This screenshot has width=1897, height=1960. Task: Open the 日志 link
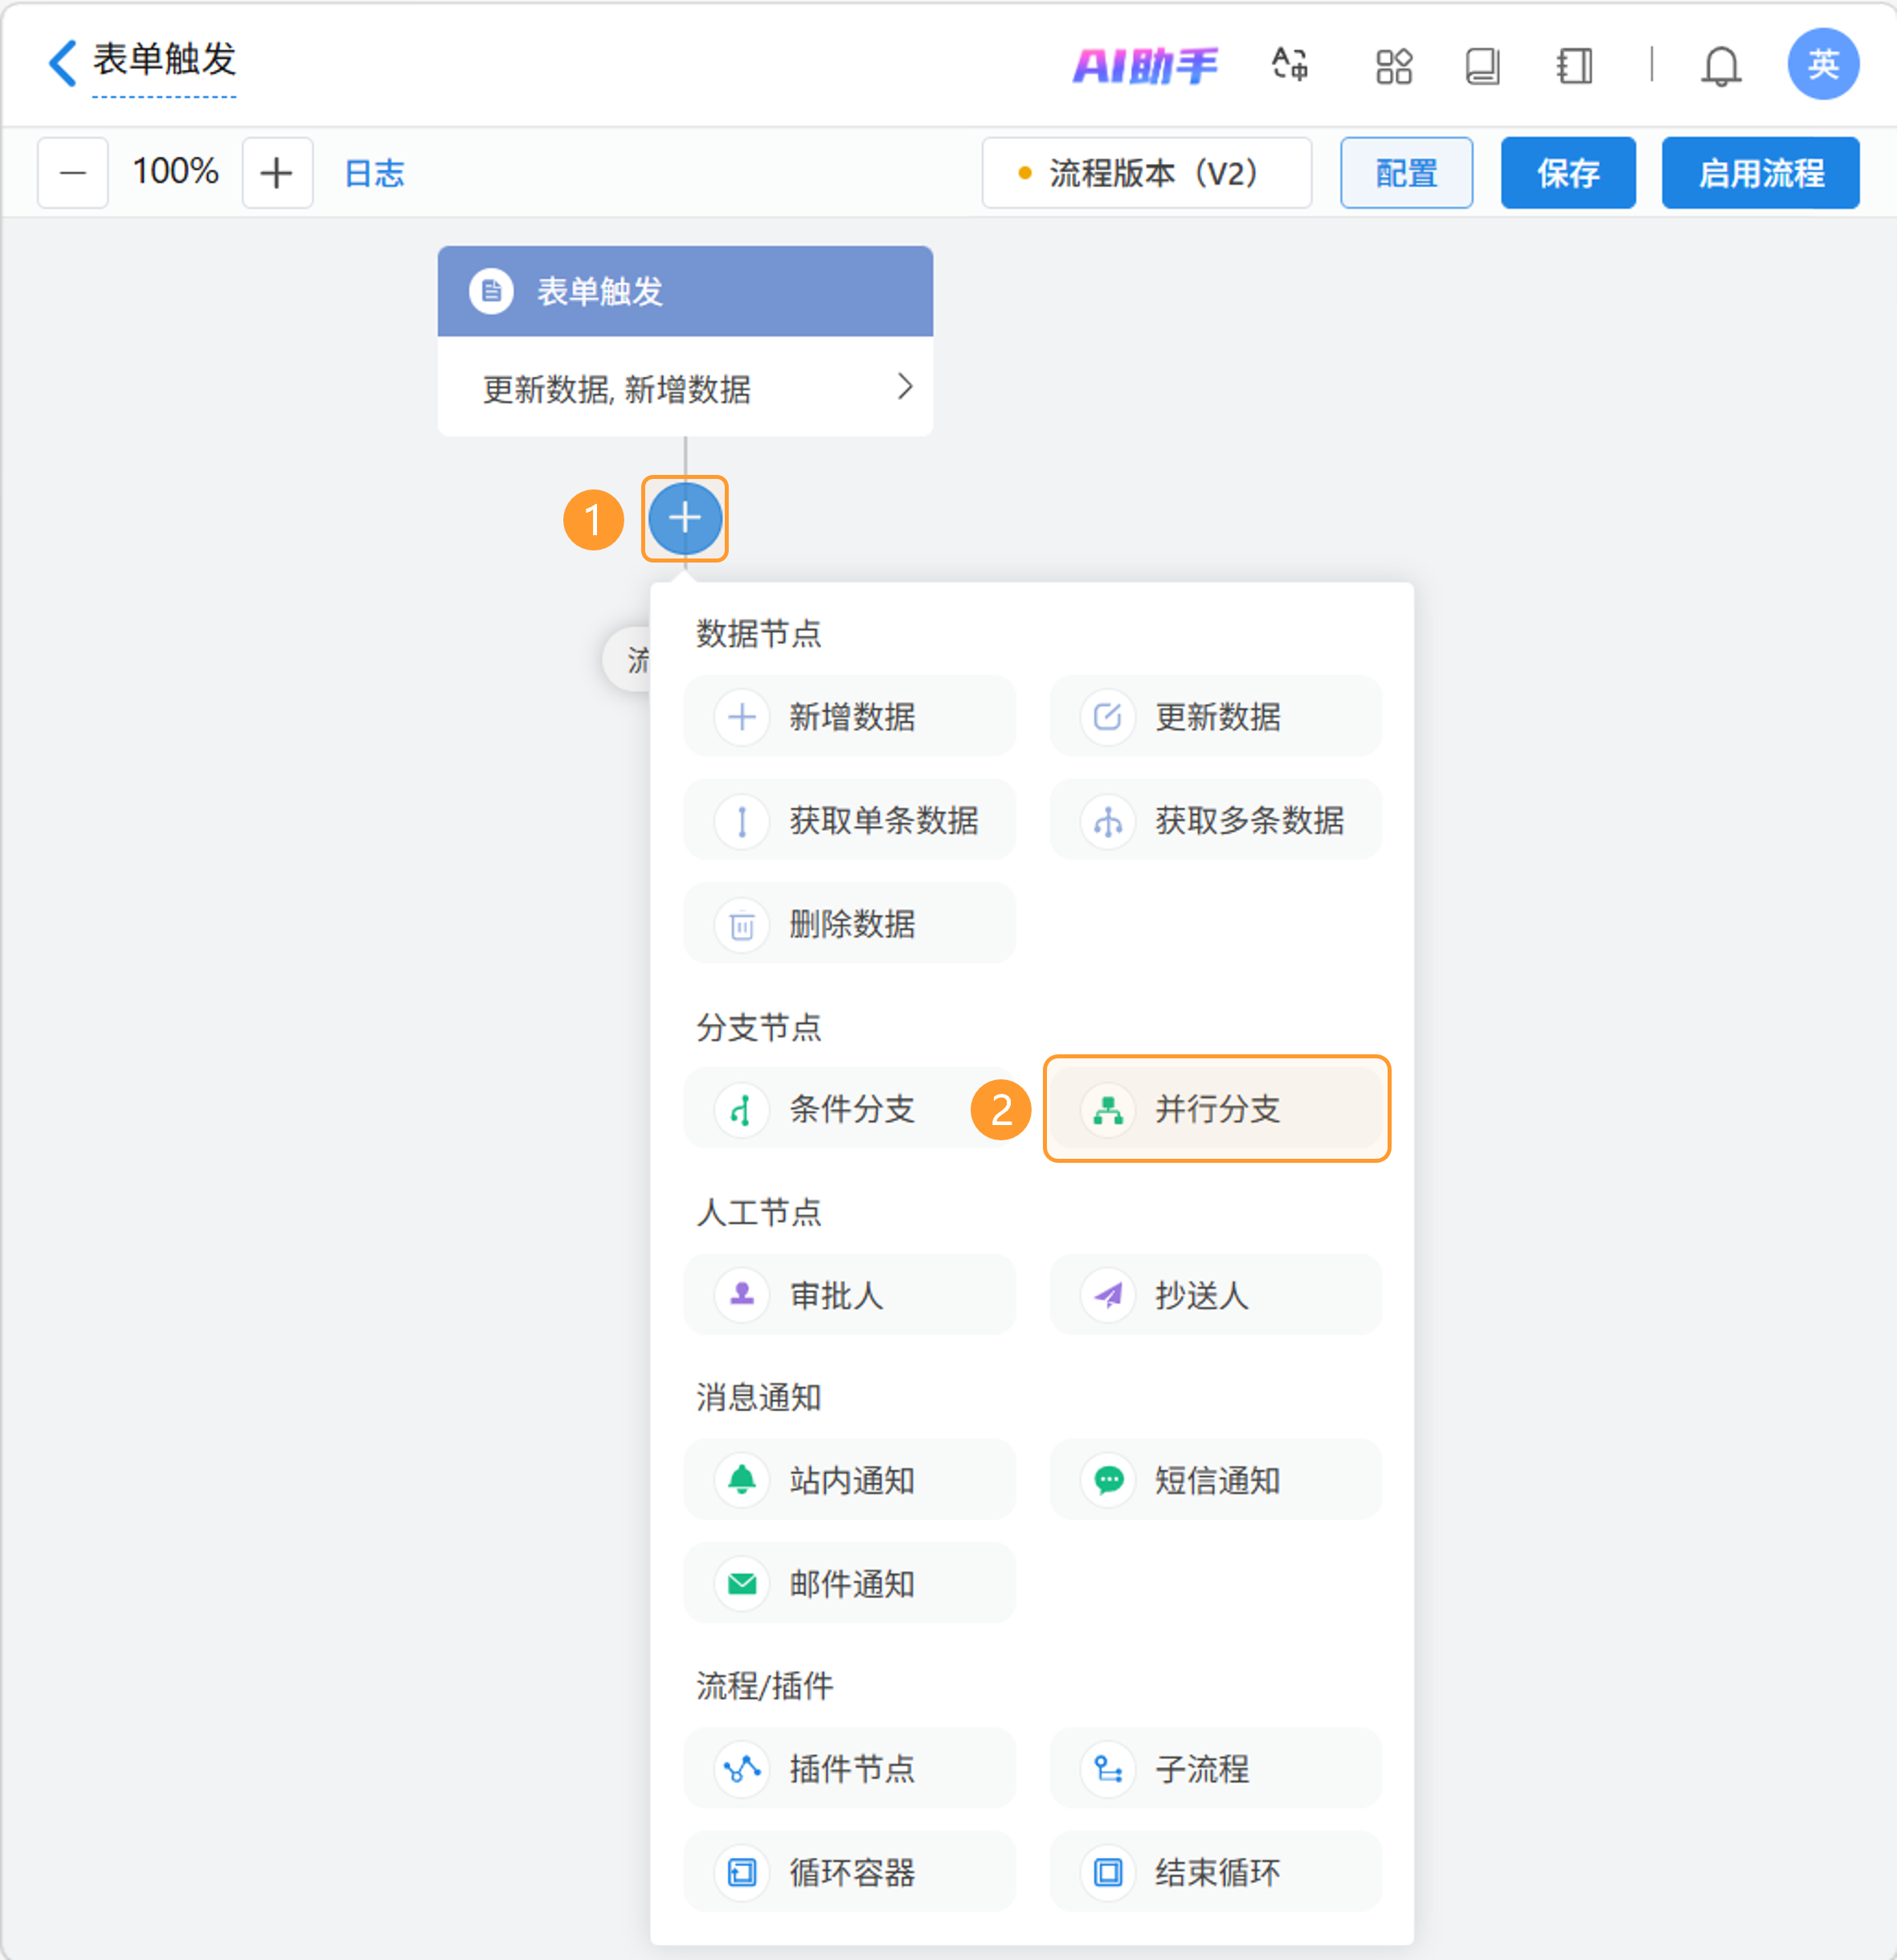click(374, 173)
